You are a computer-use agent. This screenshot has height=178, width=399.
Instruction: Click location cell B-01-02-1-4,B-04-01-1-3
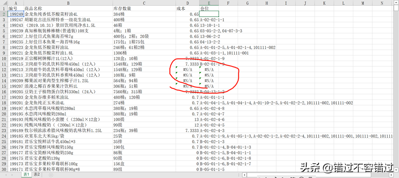pos(226,147)
